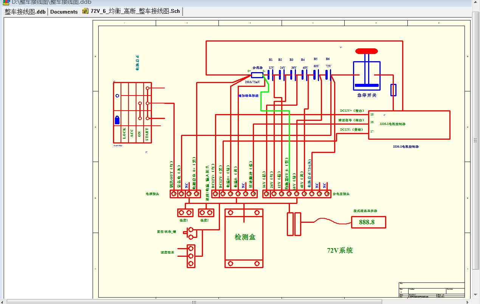This screenshot has height=304, width=480.
Task: Click the horizontal scrollbar thumb
Action: click(x=194, y=302)
